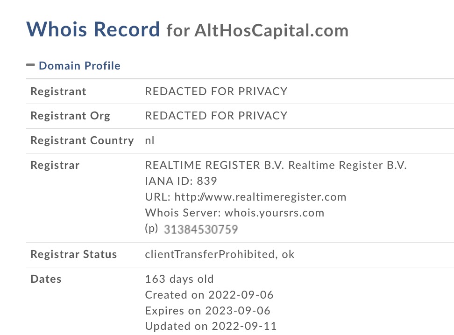454x335 pixels.
Task: Click the Registrant REDACTED FOR PRIVACY value
Action: (216, 91)
